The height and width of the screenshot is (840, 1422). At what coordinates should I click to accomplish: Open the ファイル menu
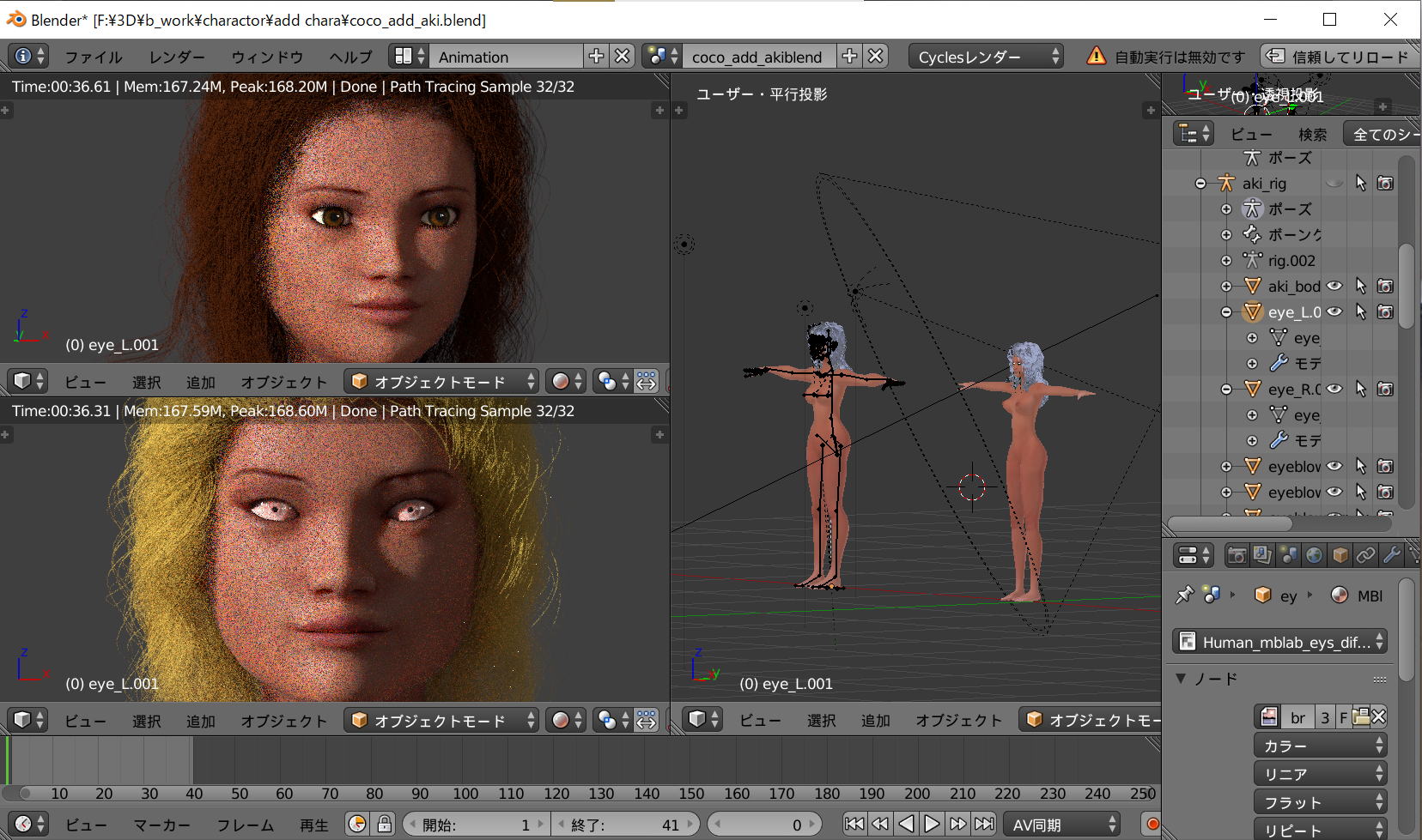(x=94, y=57)
